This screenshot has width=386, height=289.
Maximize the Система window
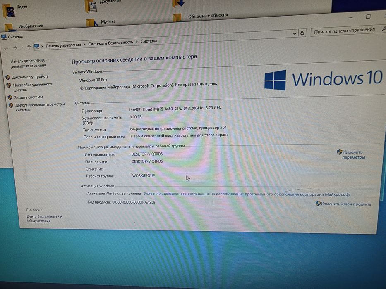[x=368, y=17]
